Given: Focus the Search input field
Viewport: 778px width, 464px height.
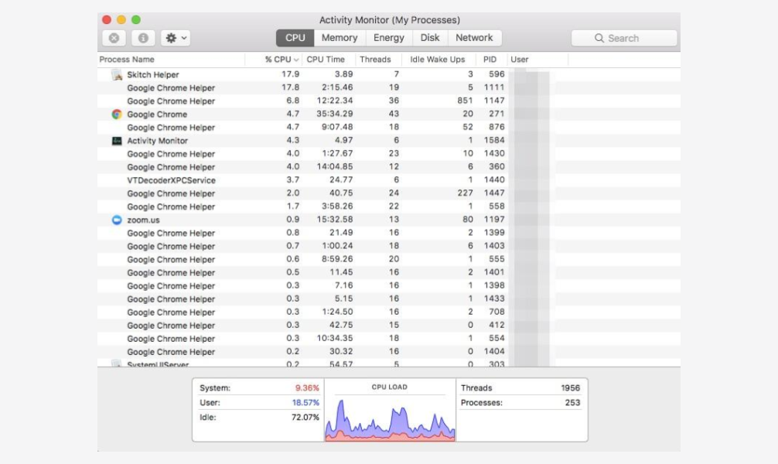Looking at the screenshot, I should 624,38.
